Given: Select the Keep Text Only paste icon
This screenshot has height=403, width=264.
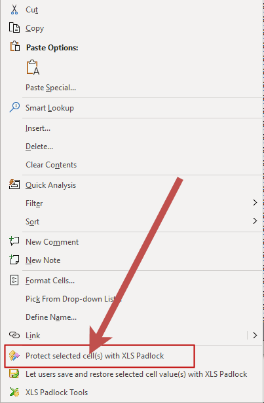Looking at the screenshot, I should [x=33, y=67].
